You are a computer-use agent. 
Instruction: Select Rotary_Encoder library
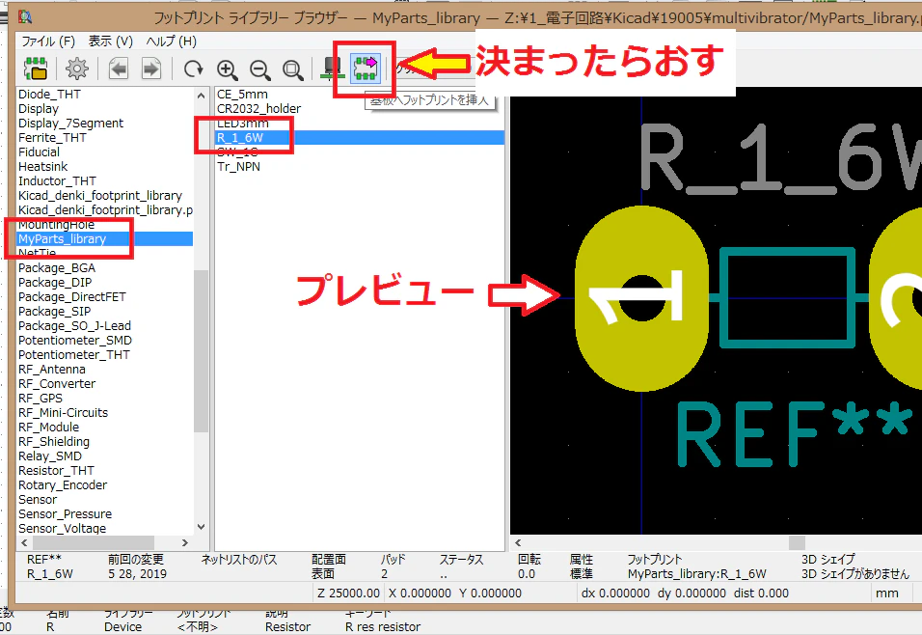[63, 484]
